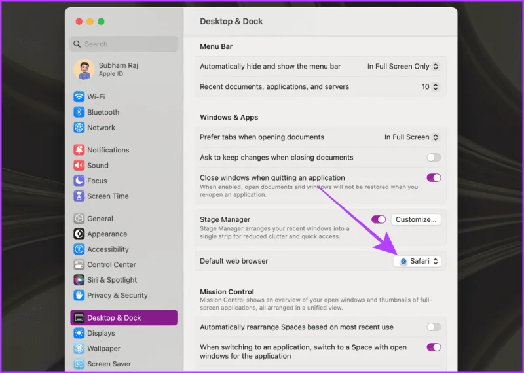The image size is (524, 373).
Task: Click the green zoom window button
Action: coord(101,22)
